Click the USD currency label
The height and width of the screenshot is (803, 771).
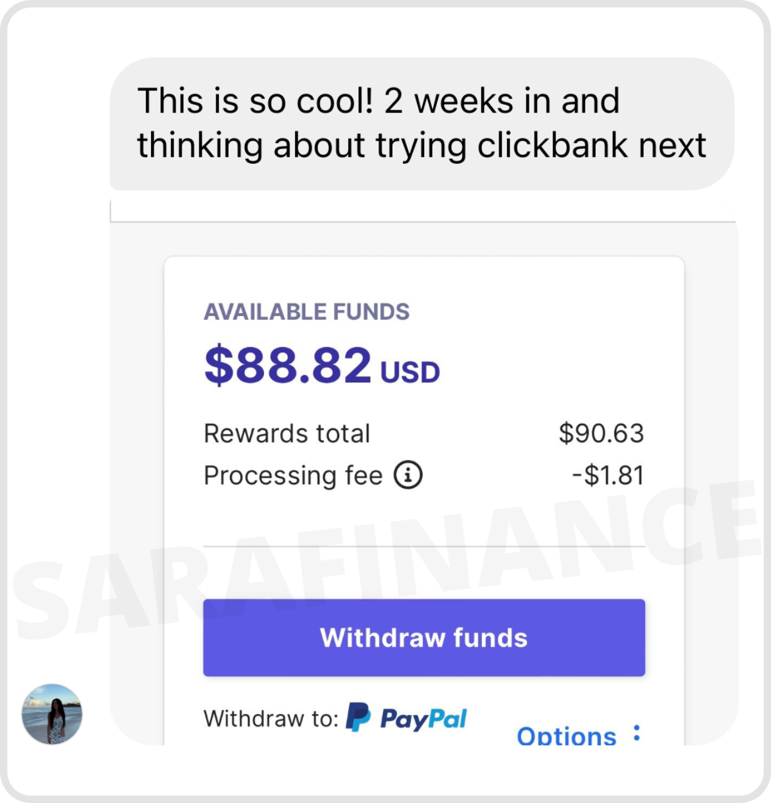410,372
